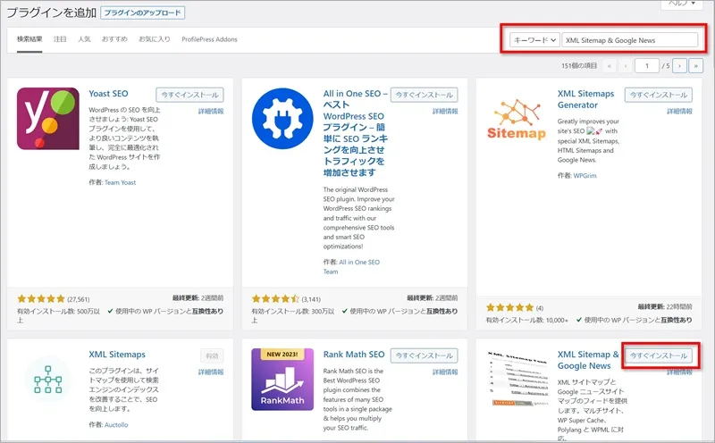Open the RankMath plugin icon
The width and height of the screenshot is (715, 443).
[x=282, y=380]
